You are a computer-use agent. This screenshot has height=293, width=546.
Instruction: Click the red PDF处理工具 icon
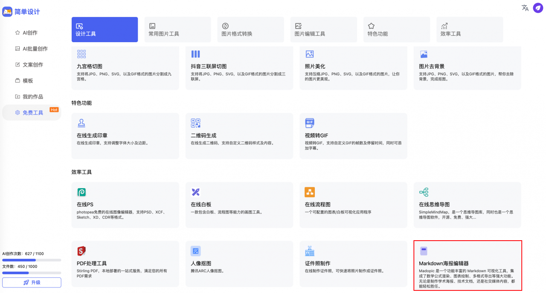pyautogui.click(x=81, y=251)
